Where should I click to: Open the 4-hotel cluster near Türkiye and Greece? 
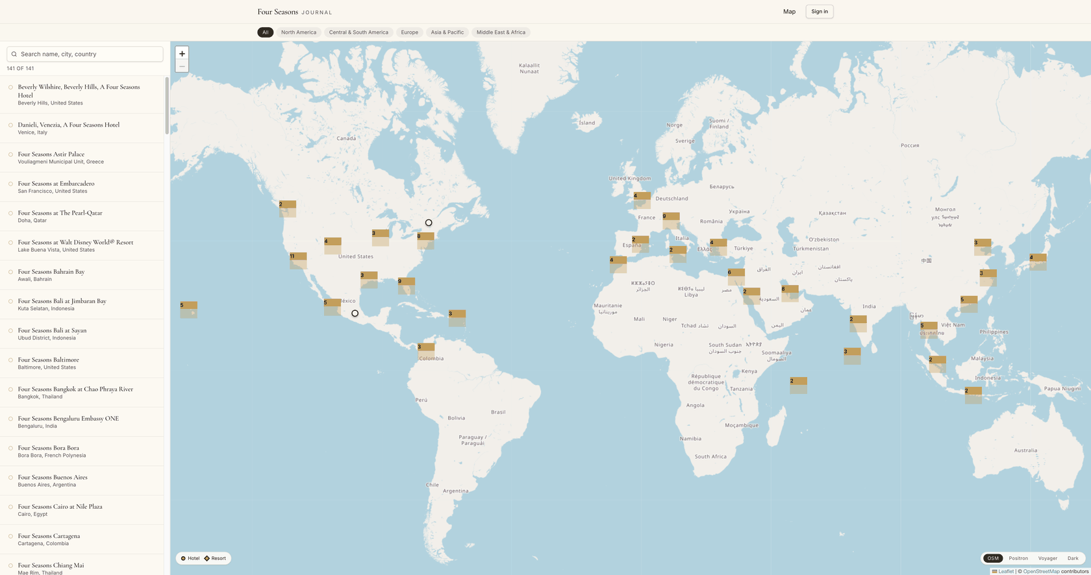coord(718,247)
